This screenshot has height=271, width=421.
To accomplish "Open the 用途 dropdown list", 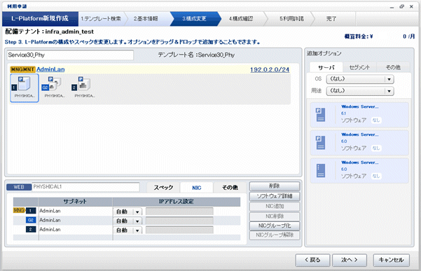I will (360, 91).
